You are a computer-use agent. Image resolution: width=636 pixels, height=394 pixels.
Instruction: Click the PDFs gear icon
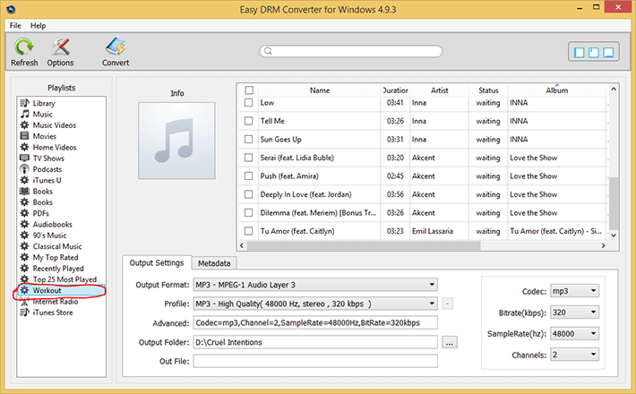pos(25,213)
